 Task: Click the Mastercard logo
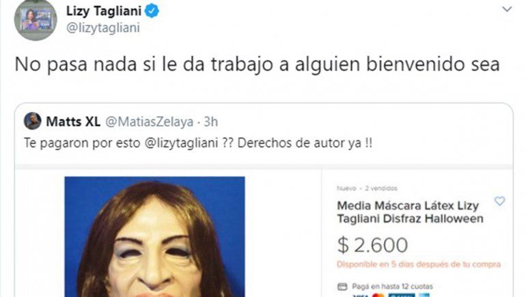378,296
